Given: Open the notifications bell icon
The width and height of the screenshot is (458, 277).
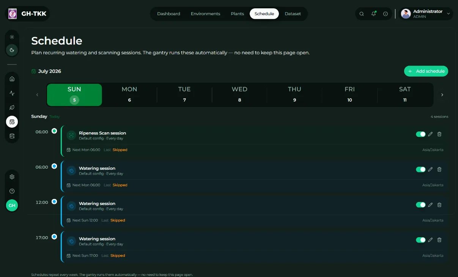Looking at the screenshot, I should pos(374,14).
